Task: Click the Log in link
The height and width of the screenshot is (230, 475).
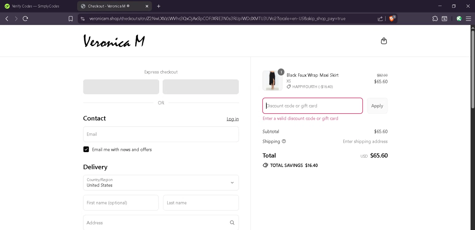Action: [233, 119]
